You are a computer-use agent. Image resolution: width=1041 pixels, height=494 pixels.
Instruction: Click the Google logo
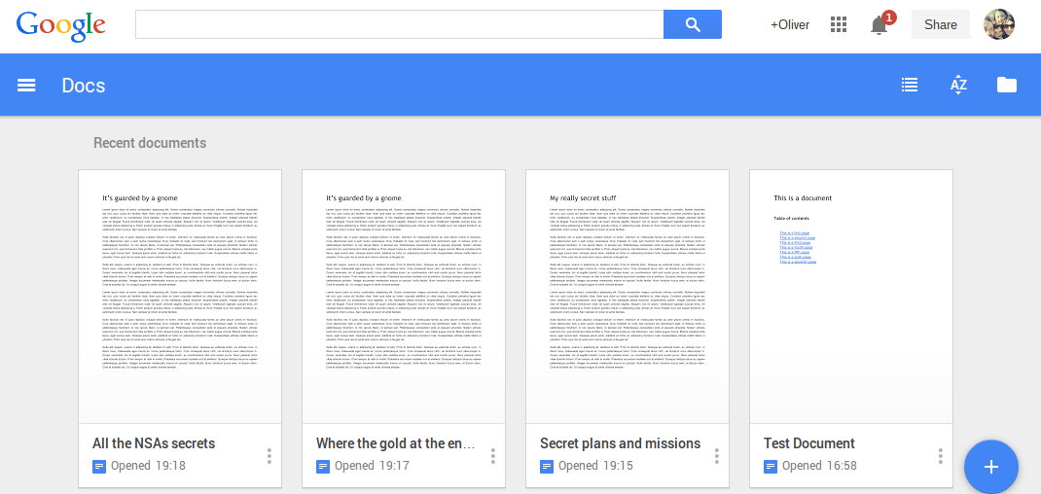pos(61,26)
